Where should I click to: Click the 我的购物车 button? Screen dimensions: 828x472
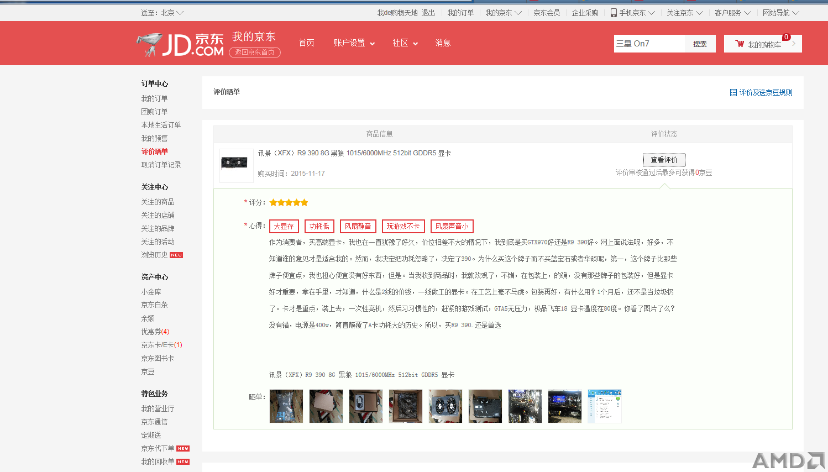(x=763, y=44)
